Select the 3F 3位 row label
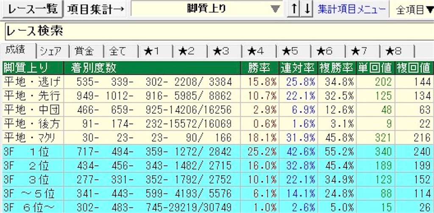 pyautogui.click(x=33, y=179)
